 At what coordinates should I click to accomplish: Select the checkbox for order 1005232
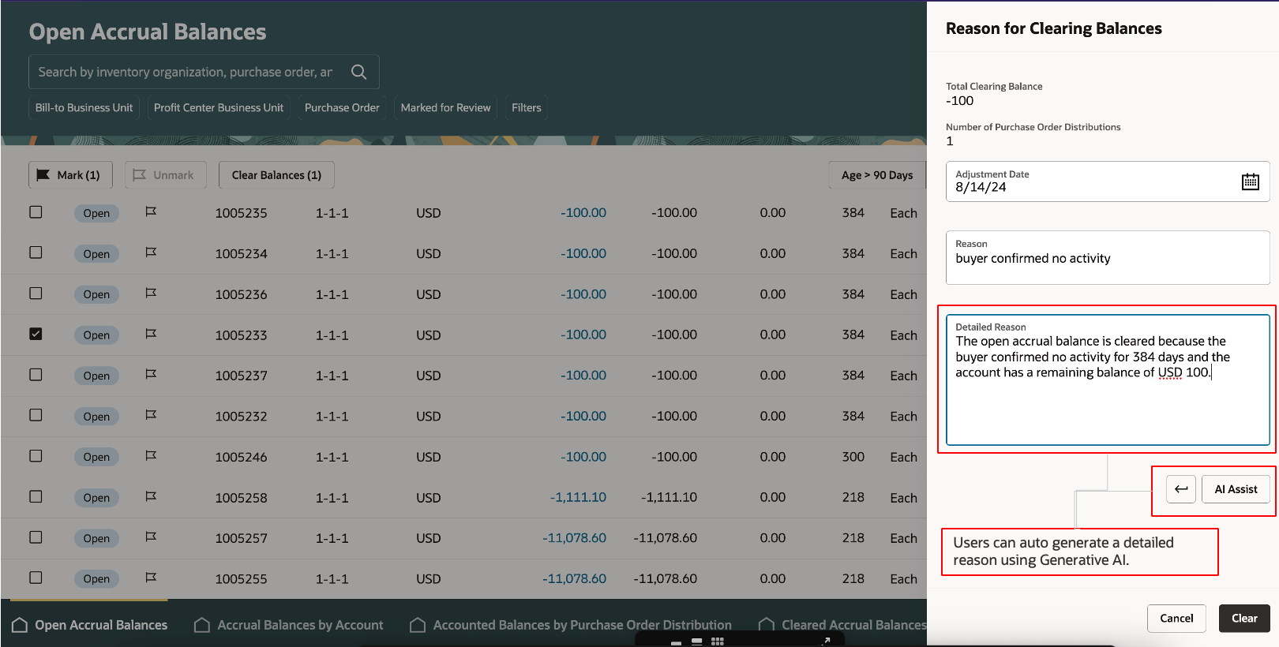pyautogui.click(x=36, y=415)
